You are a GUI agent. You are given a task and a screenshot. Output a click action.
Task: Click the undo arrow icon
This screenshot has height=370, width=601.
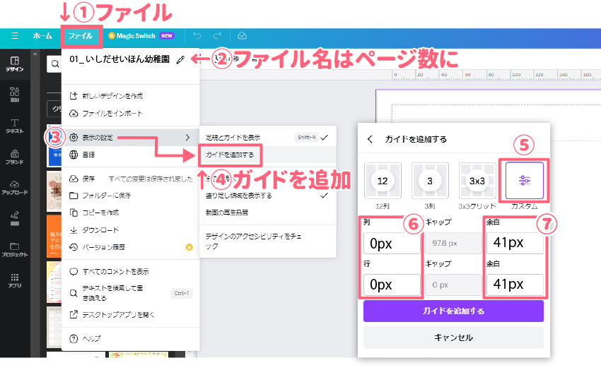pyautogui.click(x=197, y=35)
